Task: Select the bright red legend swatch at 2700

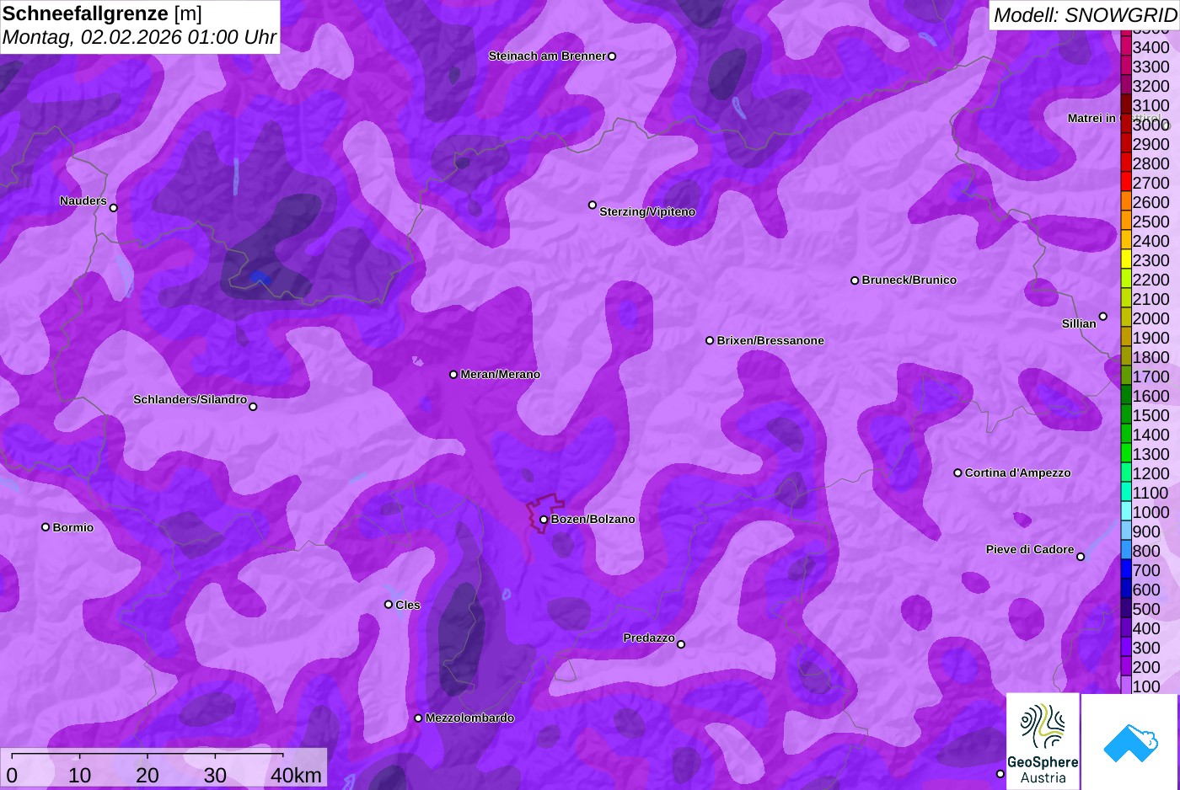Action: (1126, 183)
